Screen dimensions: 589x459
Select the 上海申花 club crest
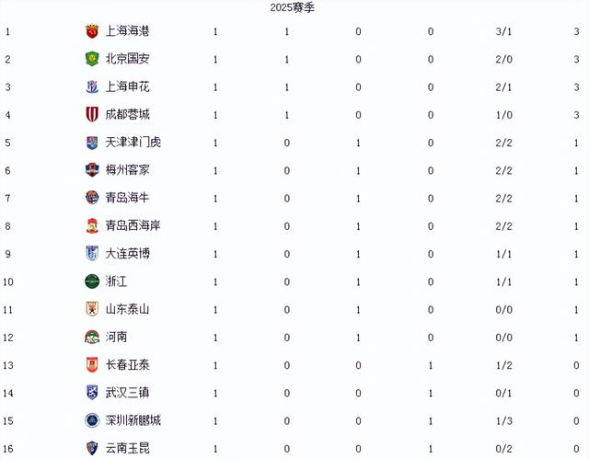pyautogui.click(x=92, y=86)
